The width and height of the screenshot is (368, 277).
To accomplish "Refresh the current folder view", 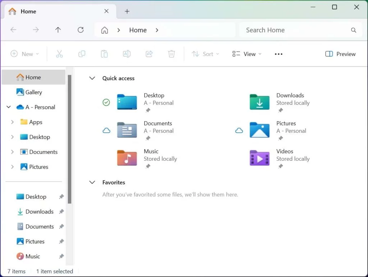I will click(x=80, y=30).
